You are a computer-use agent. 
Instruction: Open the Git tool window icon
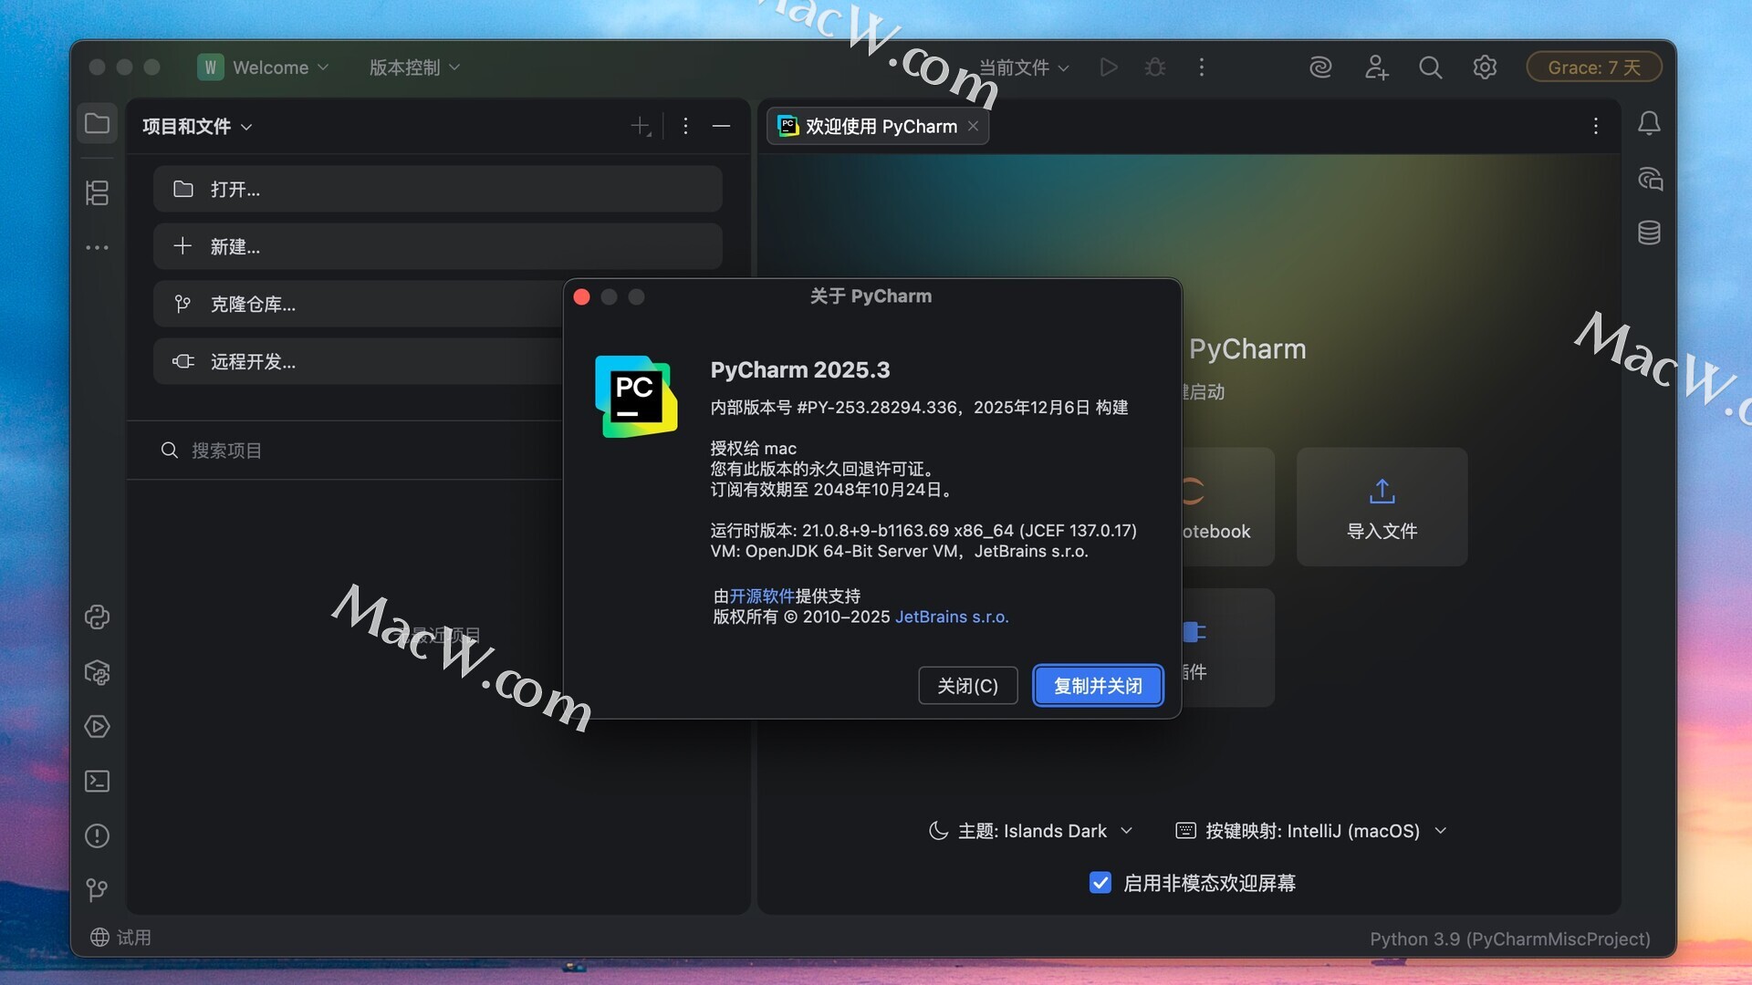pyautogui.click(x=97, y=889)
